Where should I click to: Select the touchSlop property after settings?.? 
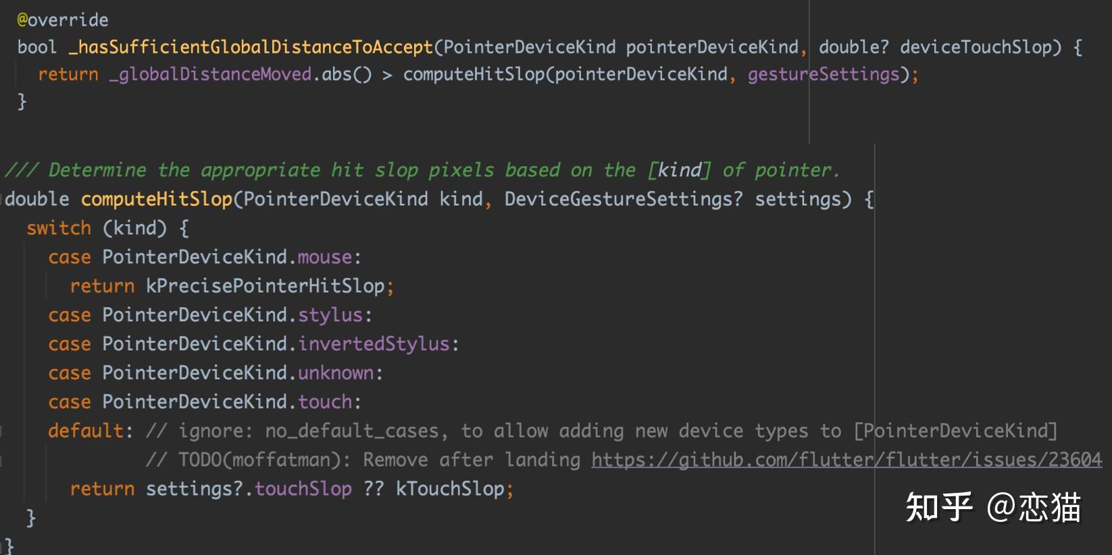click(303, 489)
